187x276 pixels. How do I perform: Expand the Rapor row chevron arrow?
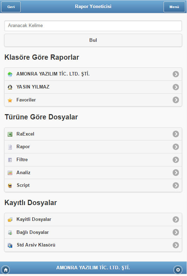point(176,147)
